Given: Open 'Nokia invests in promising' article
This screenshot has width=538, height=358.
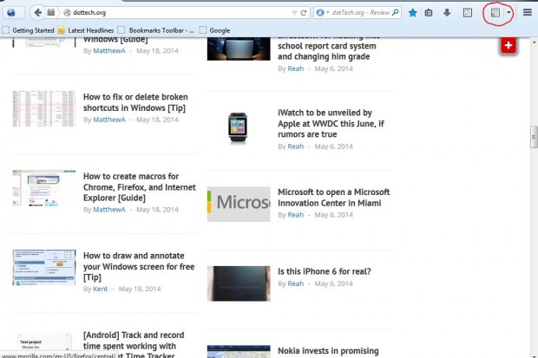Looking at the screenshot, I should click(x=328, y=351).
